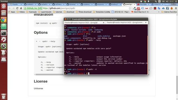
Task: Reload the GitHub page
Action: (x=17, y=8)
